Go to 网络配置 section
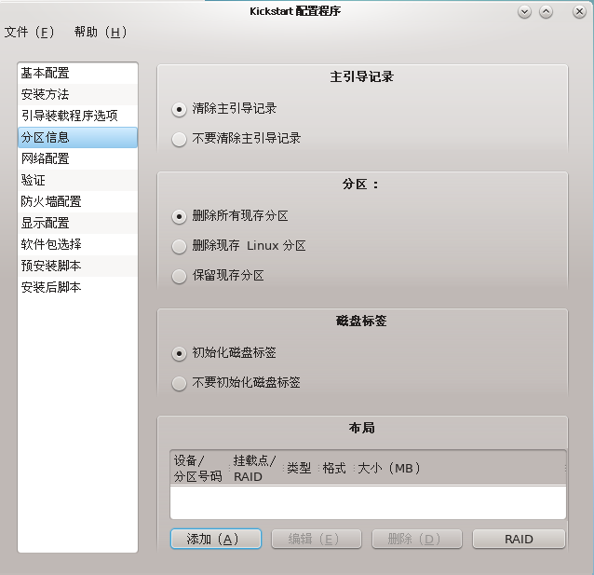This screenshot has height=575, width=594. tap(77, 158)
